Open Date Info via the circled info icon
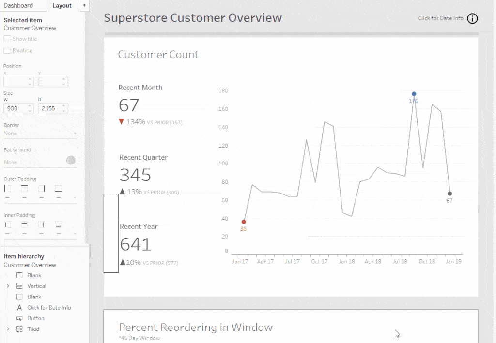This screenshot has height=343, width=496. (472, 18)
